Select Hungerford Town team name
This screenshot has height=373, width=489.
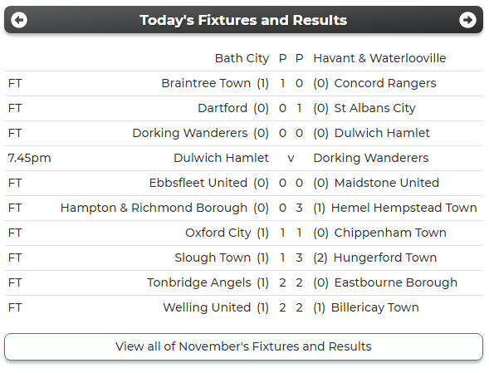pos(385,258)
